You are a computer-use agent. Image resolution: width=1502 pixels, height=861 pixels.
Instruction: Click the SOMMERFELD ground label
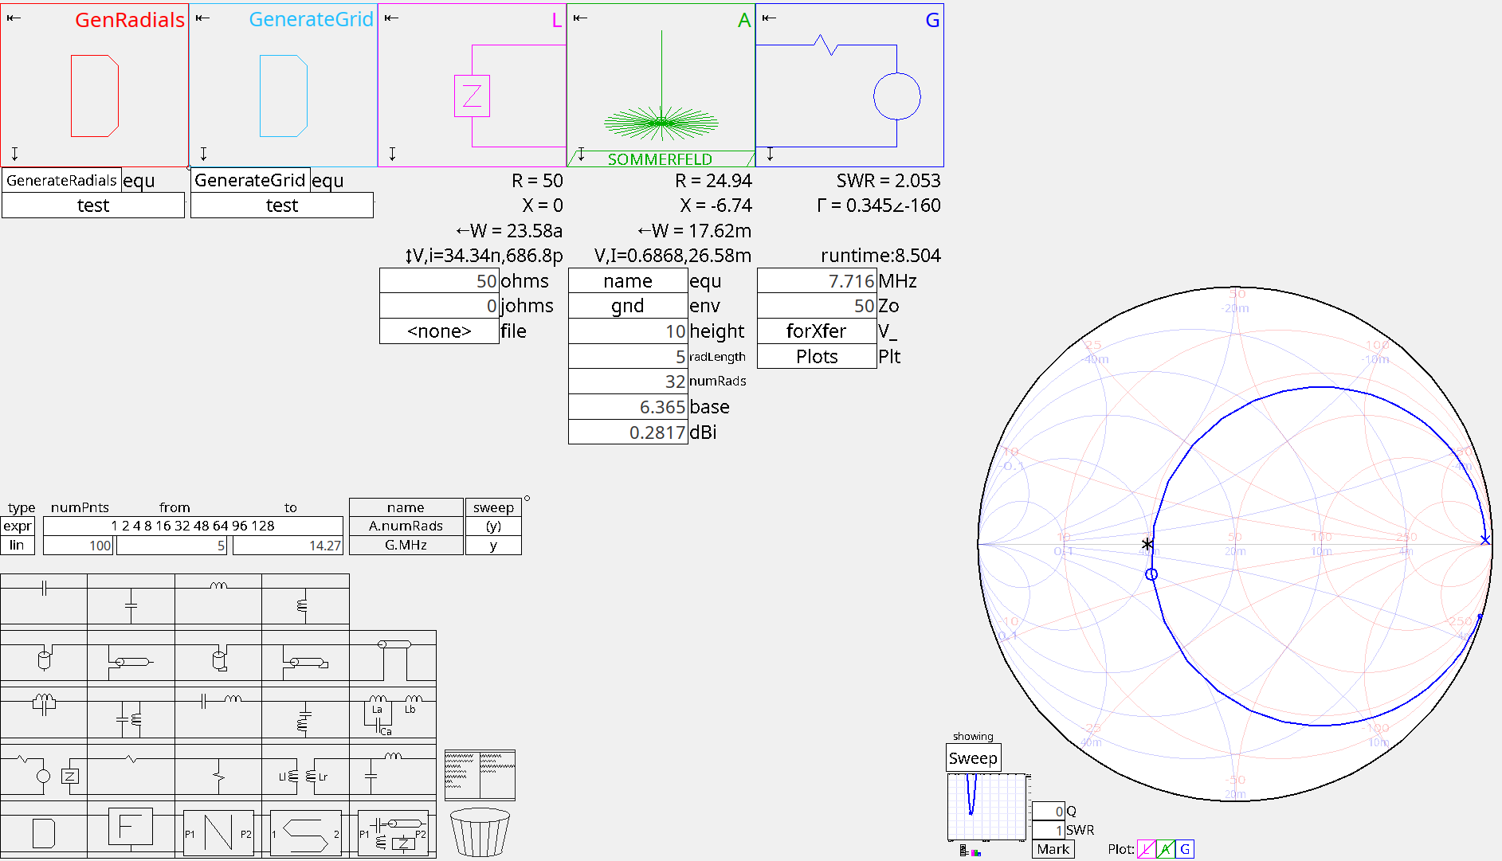pos(660,159)
